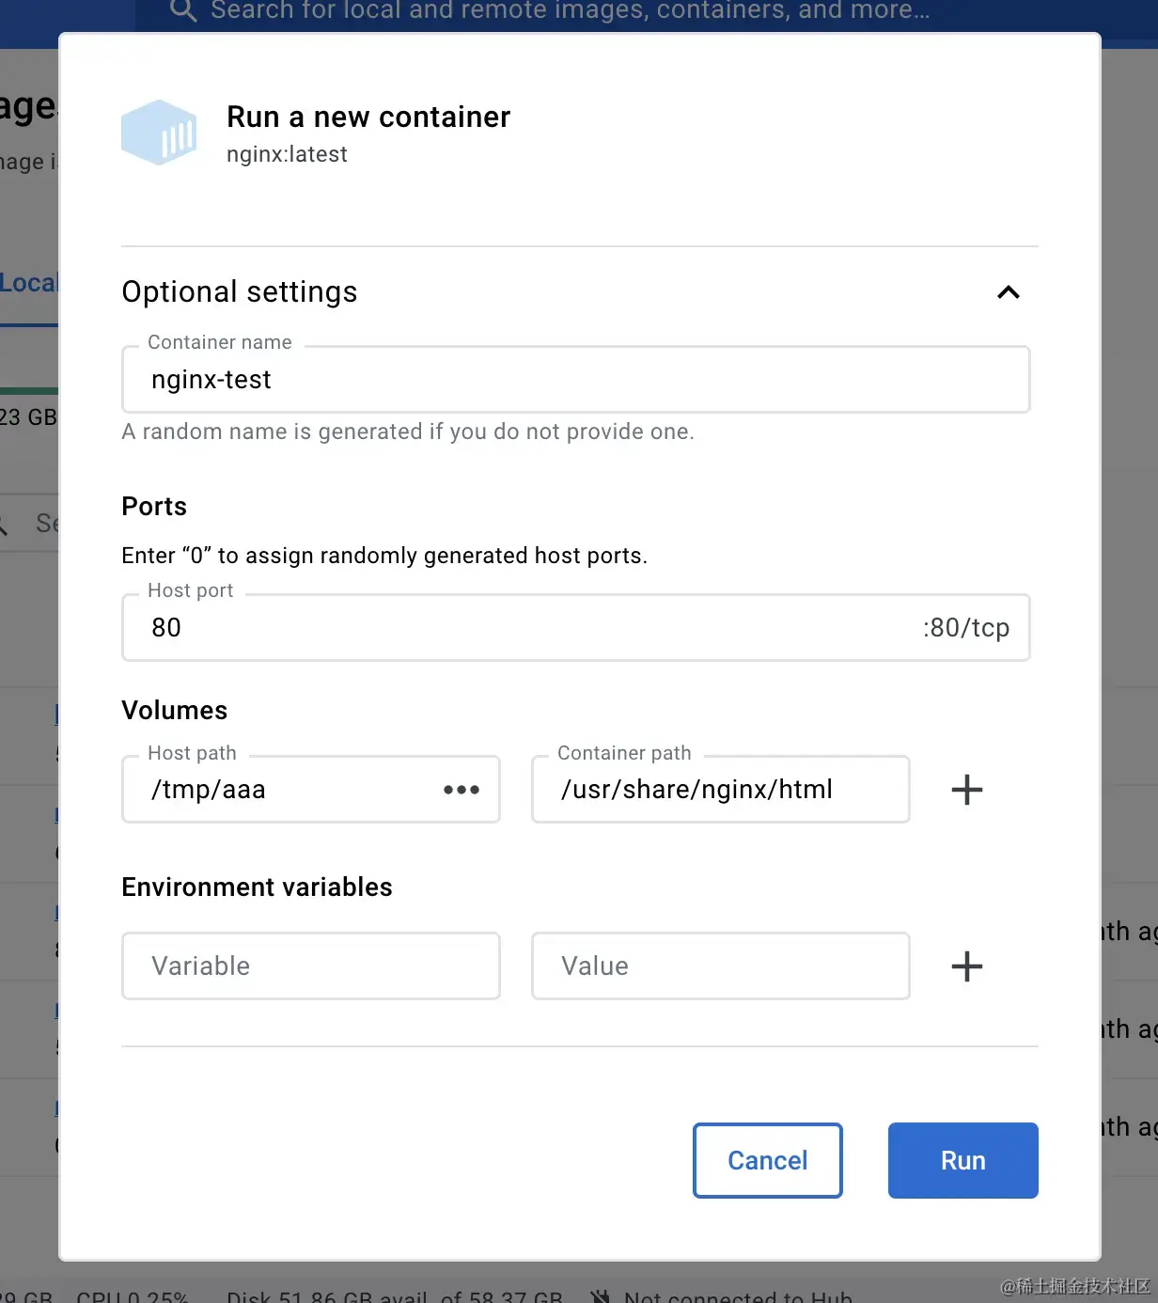Click the blue container image icon
Screen dimensions: 1158x1303
pos(159,133)
